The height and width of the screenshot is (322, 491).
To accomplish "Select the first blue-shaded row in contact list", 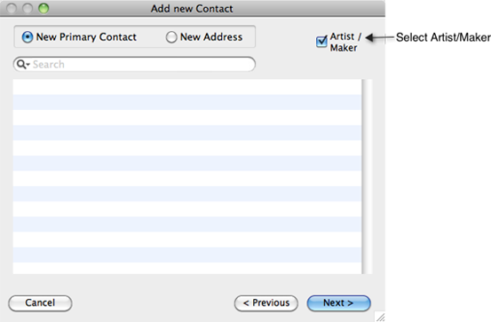I will pyautogui.click(x=187, y=102).
